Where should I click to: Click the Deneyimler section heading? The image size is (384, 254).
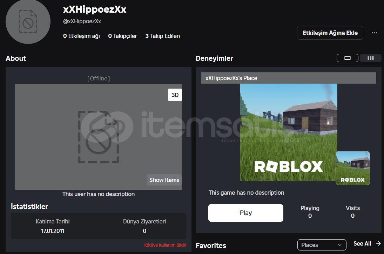click(x=214, y=58)
